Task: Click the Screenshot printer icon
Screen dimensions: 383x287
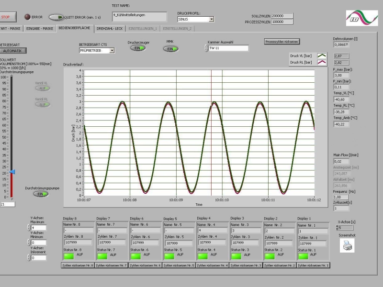Action: point(347,245)
